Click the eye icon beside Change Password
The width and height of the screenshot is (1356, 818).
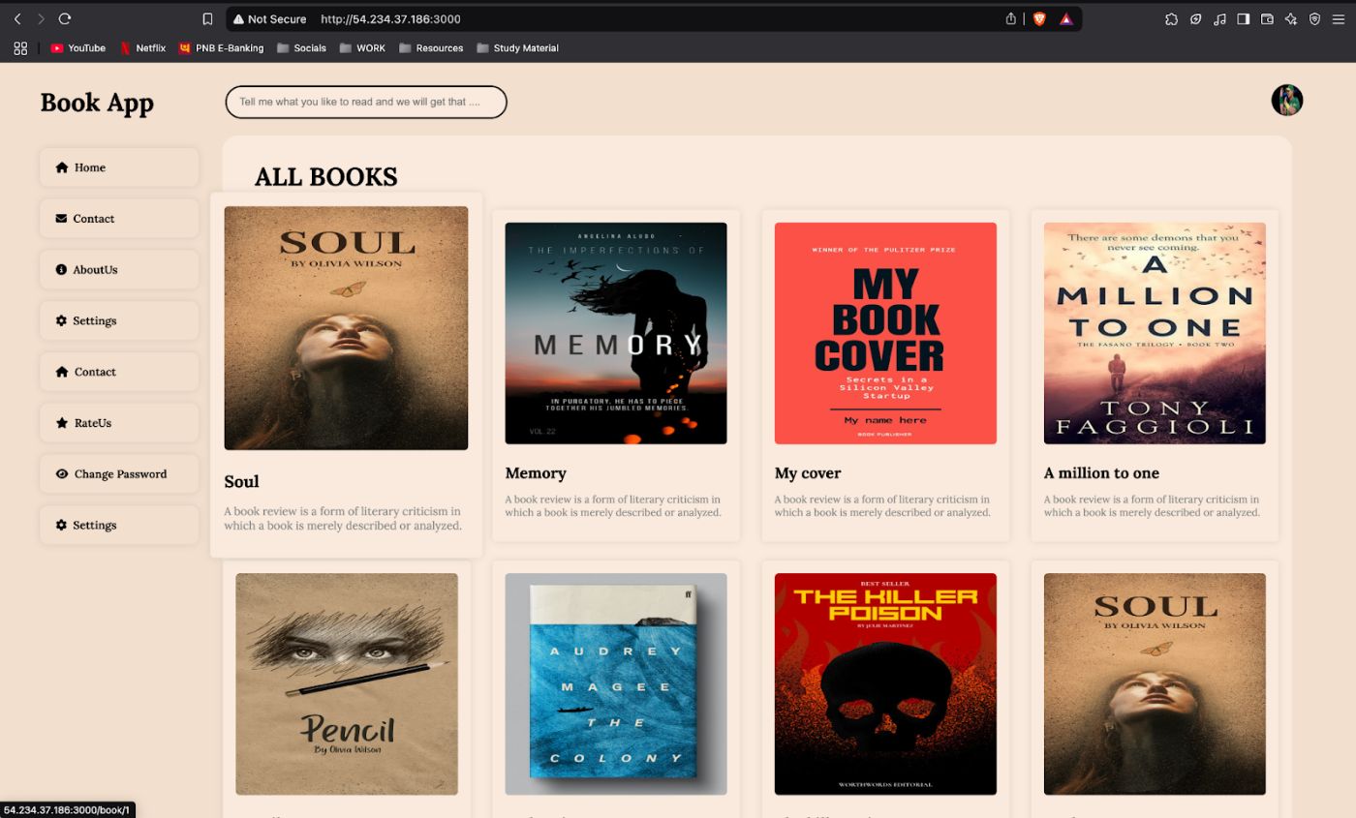coord(62,474)
